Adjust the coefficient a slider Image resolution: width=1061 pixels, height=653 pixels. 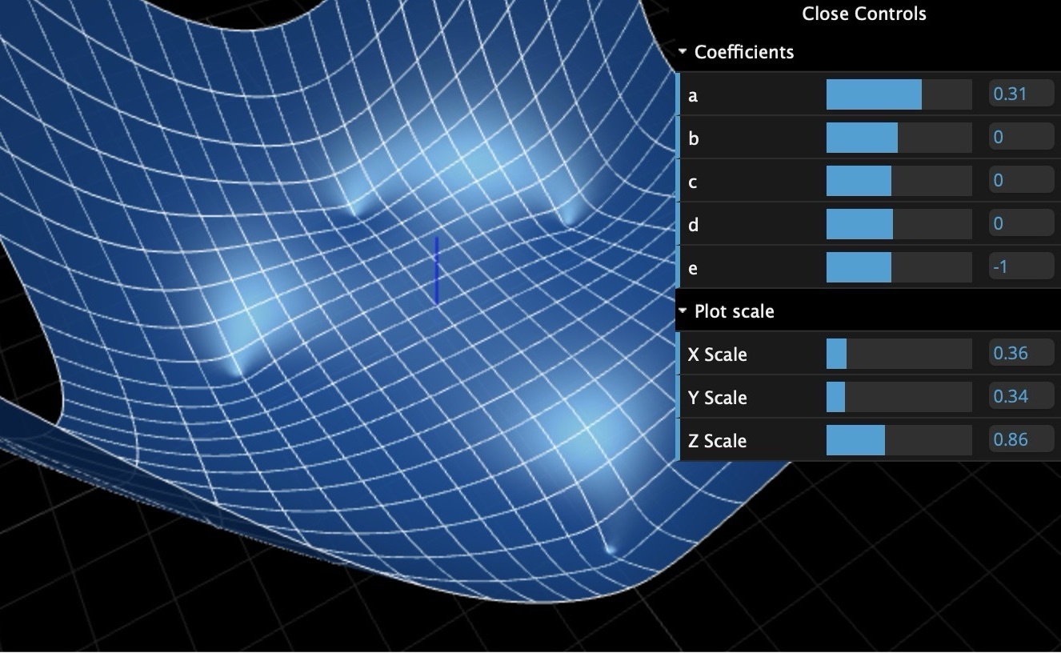[899, 94]
